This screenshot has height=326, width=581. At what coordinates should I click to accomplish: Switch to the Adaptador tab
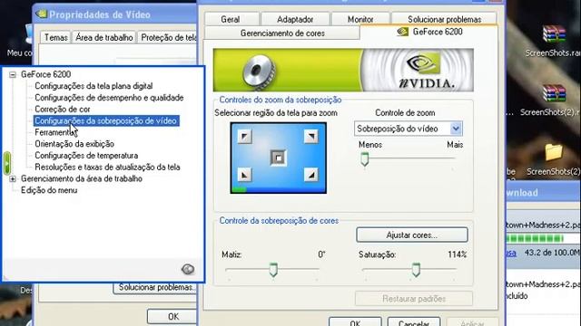[x=295, y=19]
